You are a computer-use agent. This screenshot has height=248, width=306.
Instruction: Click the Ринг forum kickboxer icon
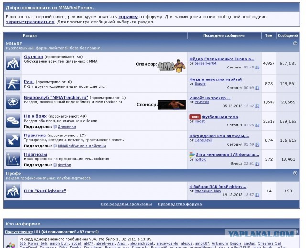click(12, 83)
